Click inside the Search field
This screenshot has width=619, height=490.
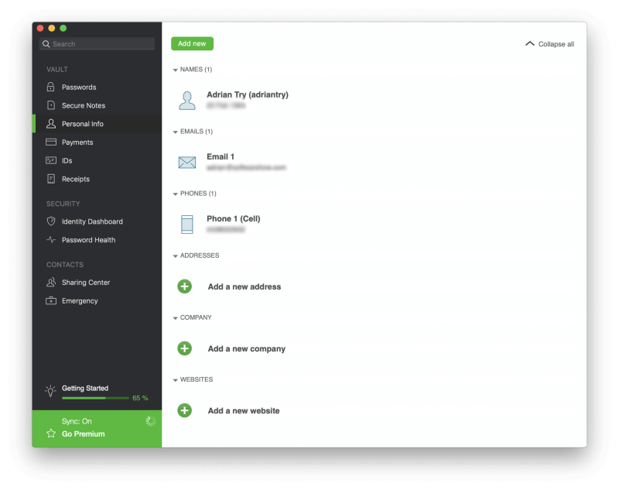coord(97,44)
